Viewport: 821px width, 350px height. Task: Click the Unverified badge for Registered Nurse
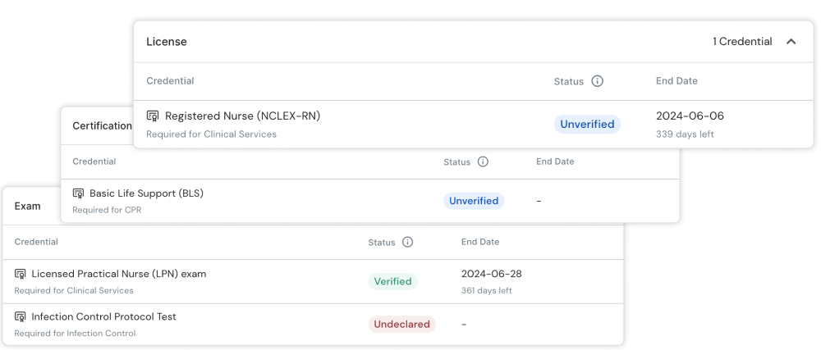click(x=587, y=125)
